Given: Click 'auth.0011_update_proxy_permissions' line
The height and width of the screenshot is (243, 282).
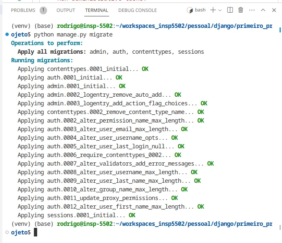Looking at the screenshot, I should pyautogui.click(x=98, y=198).
